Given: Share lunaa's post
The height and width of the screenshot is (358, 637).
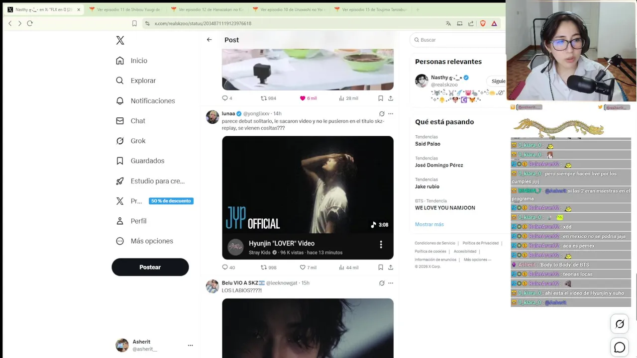Looking at the screenshot, I should (x=391, y=268).
